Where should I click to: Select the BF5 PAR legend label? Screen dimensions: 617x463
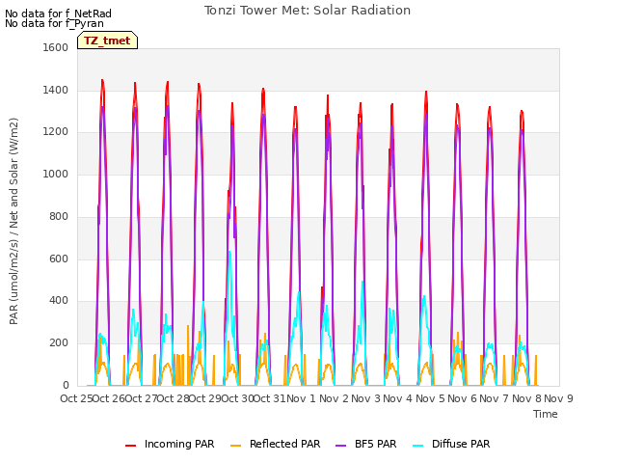(x=375, y=444)
